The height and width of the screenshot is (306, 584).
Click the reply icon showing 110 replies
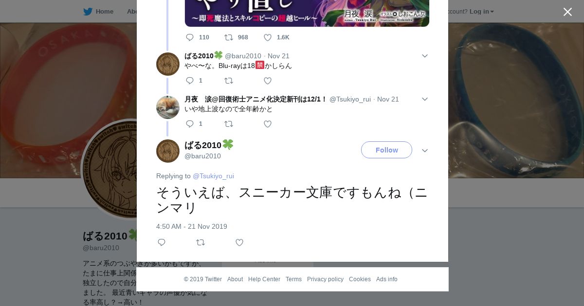[x=190, y=37]
